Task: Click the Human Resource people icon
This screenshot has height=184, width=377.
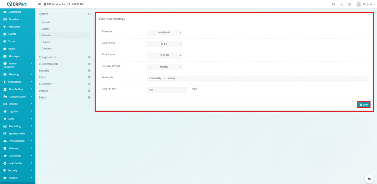Action: point(5,64)
